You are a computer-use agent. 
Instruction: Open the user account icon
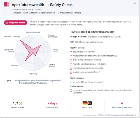(134, 3)
